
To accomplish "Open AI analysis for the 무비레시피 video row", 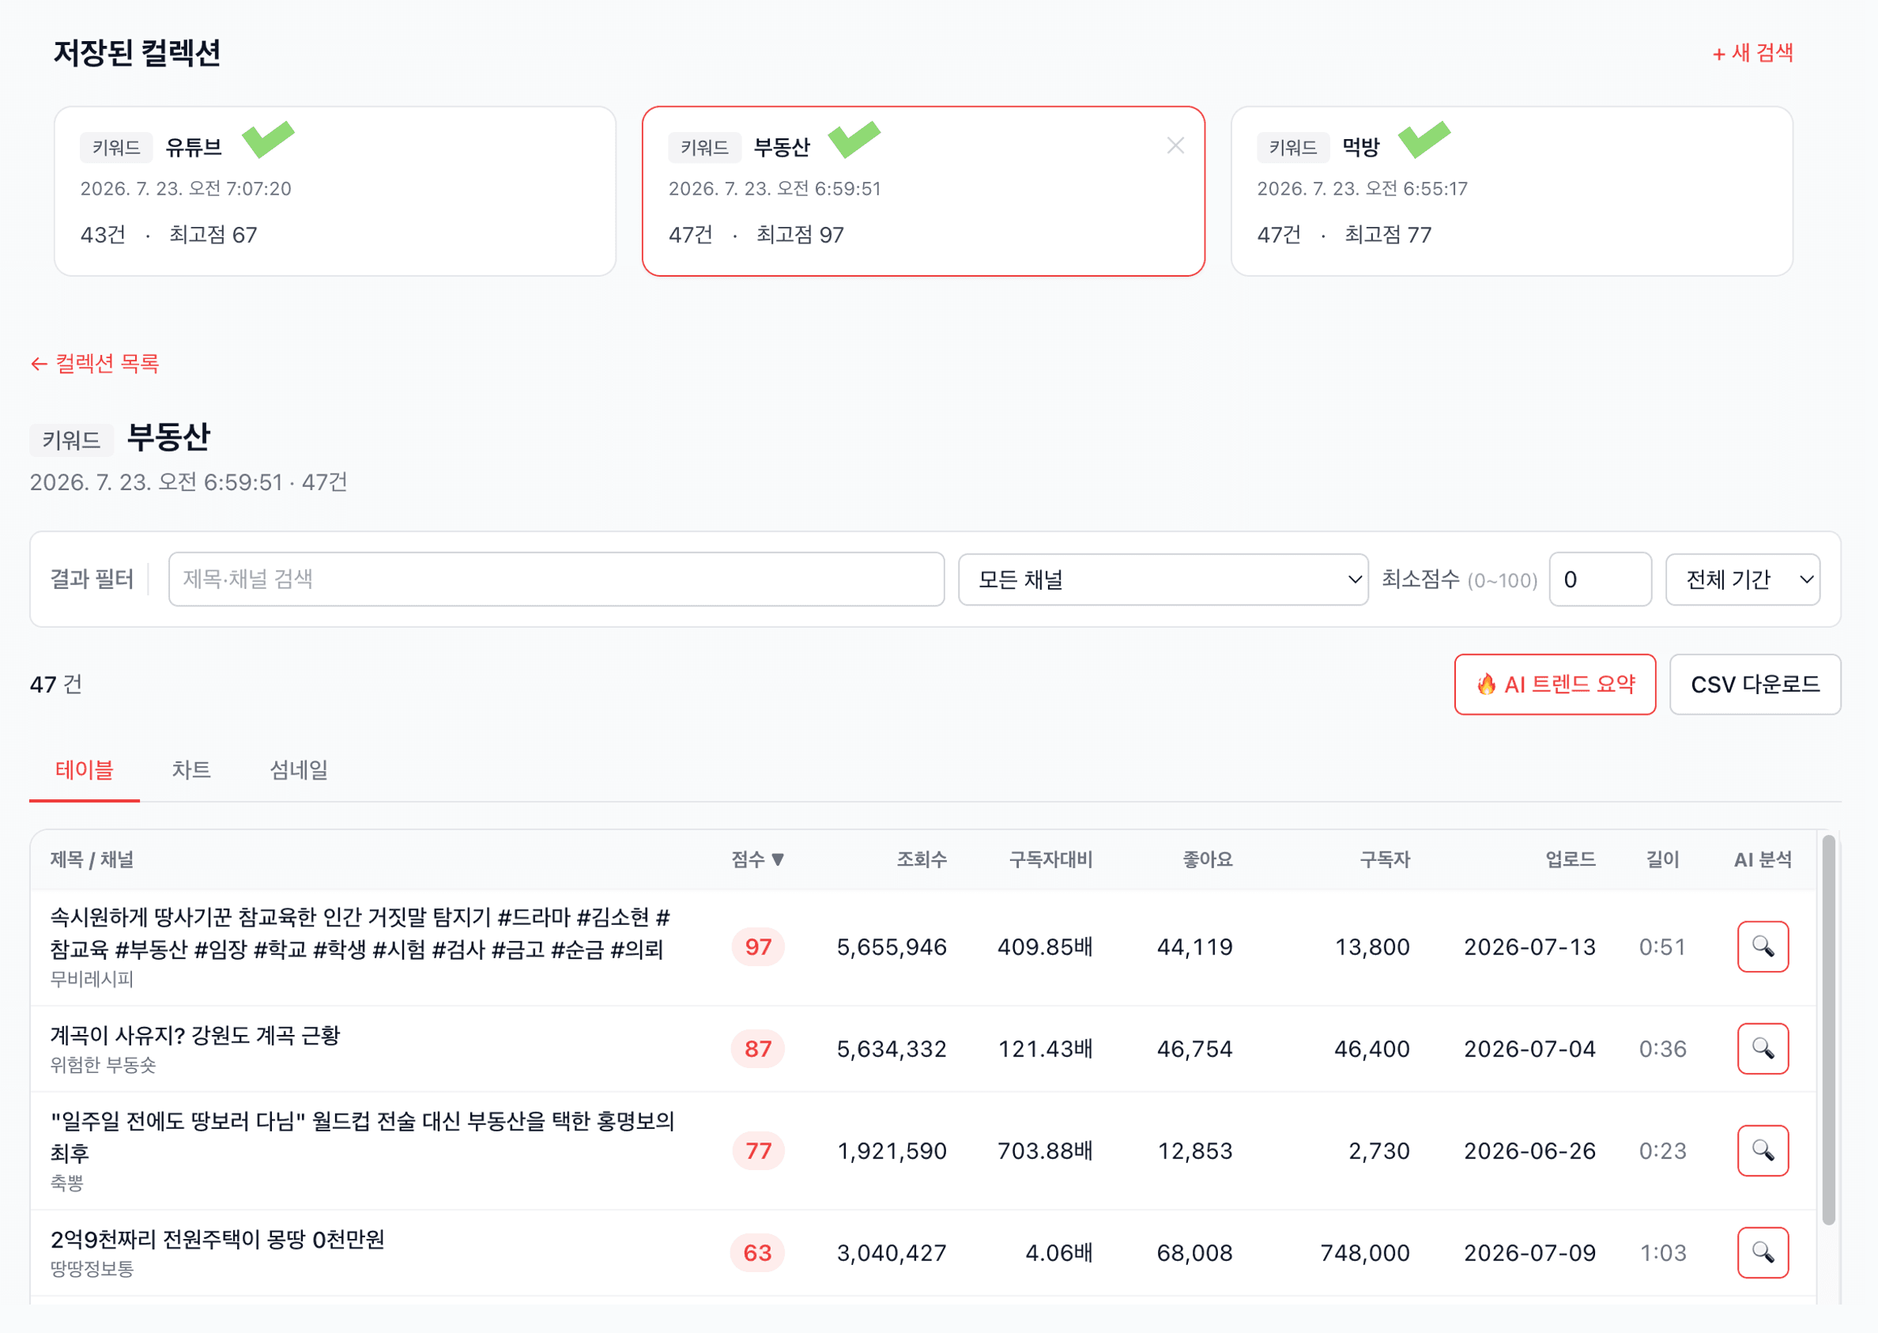I will point(1763,946).
